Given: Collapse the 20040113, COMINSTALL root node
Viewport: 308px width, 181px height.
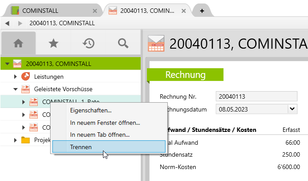Looking at the screenshot, I should click(x=7, y=64).
